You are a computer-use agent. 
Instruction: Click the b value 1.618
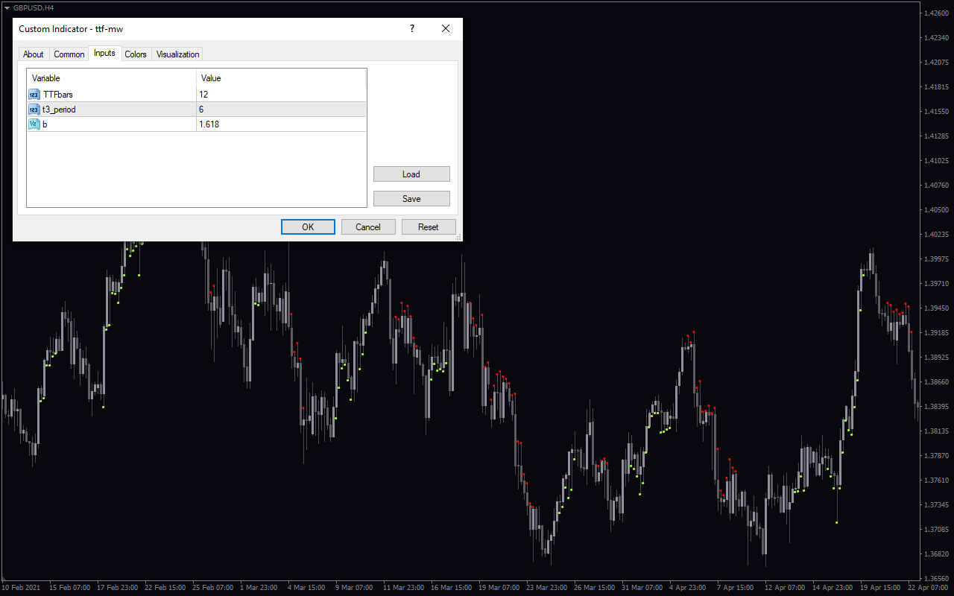pos(209,124)
